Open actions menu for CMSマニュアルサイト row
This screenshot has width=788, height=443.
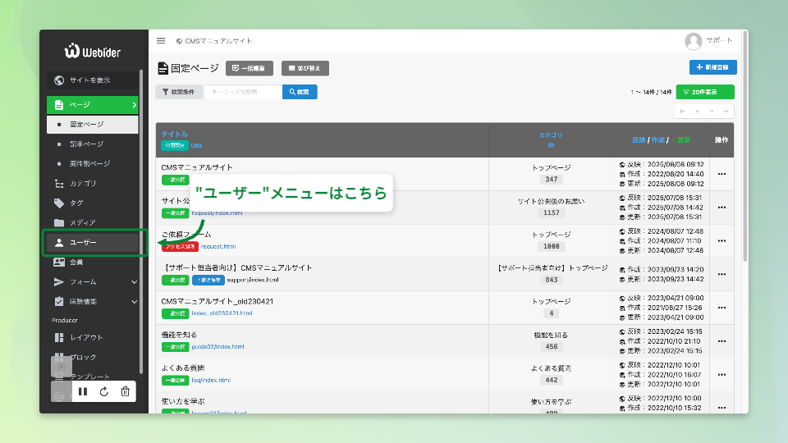[x=722, y=173]
